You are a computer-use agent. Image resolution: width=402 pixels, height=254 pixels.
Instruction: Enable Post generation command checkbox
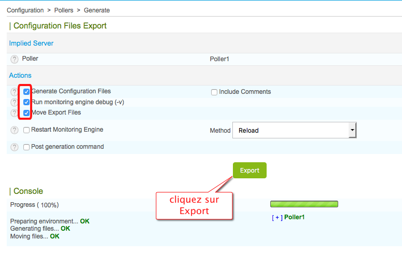pyautogui.click(x=26, y=147)
